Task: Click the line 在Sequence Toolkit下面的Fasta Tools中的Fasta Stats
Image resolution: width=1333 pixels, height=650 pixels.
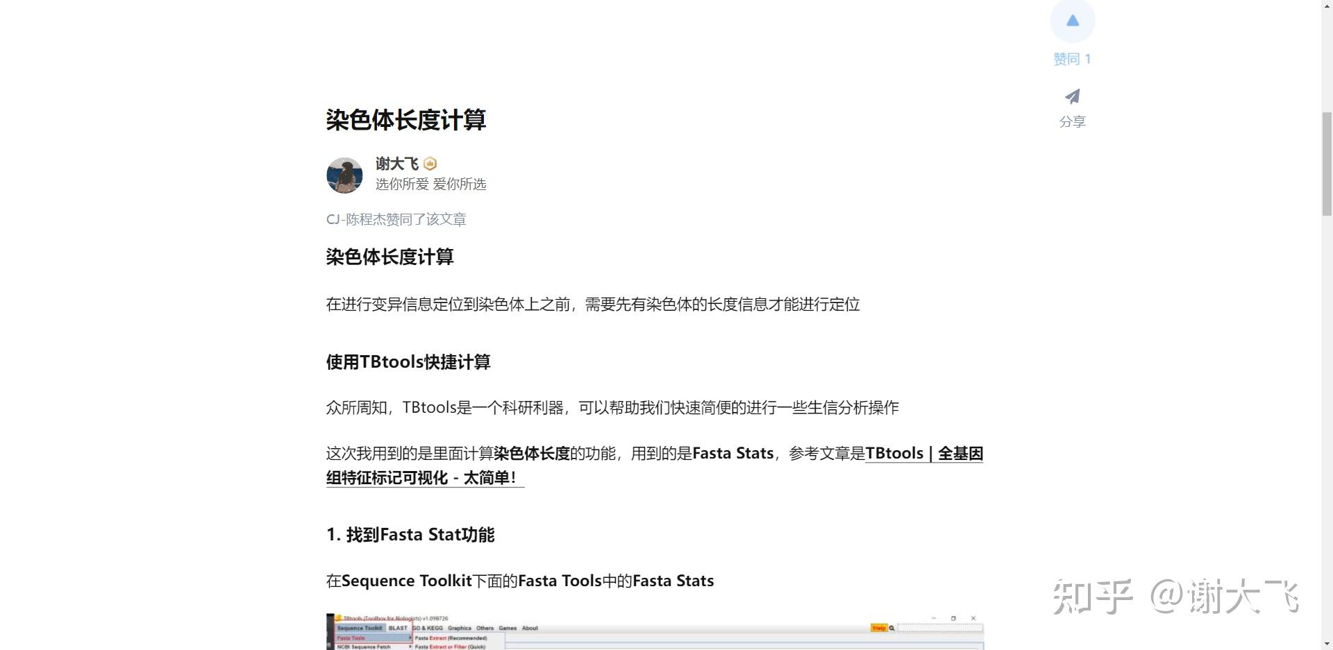Action: pos(520,581)
